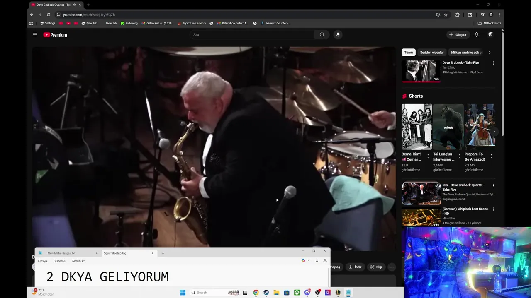Click the Klip button
This screenshot has height=298, width=531.
pos(376,267)
